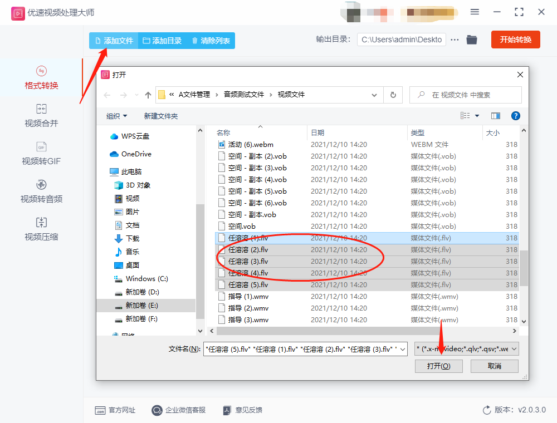Click the folder icon beside 输出目录
This screenshot has width=557, height=423.
click(x=471, y=40)
